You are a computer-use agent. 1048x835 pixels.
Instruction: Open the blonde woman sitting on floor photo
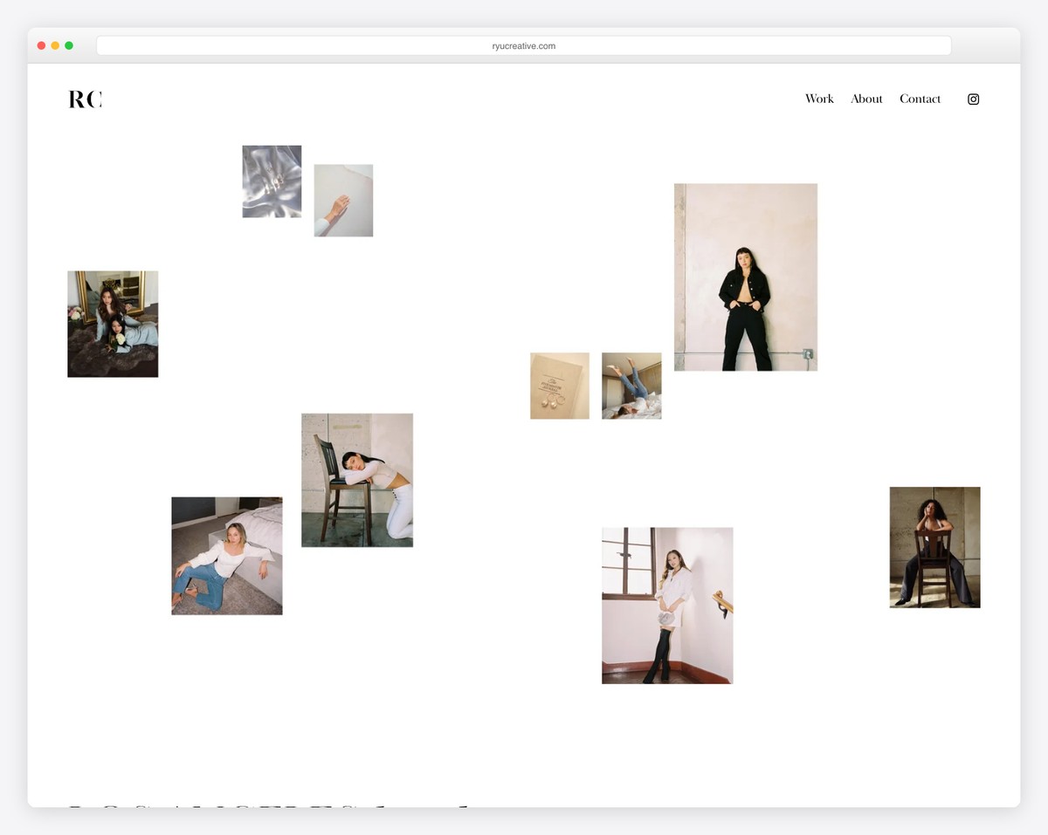coord(226,555)
